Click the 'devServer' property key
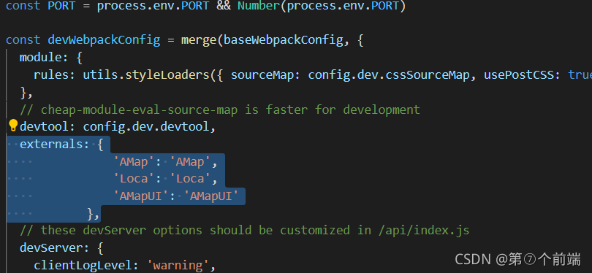The width and height of the screenshot is (592, 273). click(51, 247)
